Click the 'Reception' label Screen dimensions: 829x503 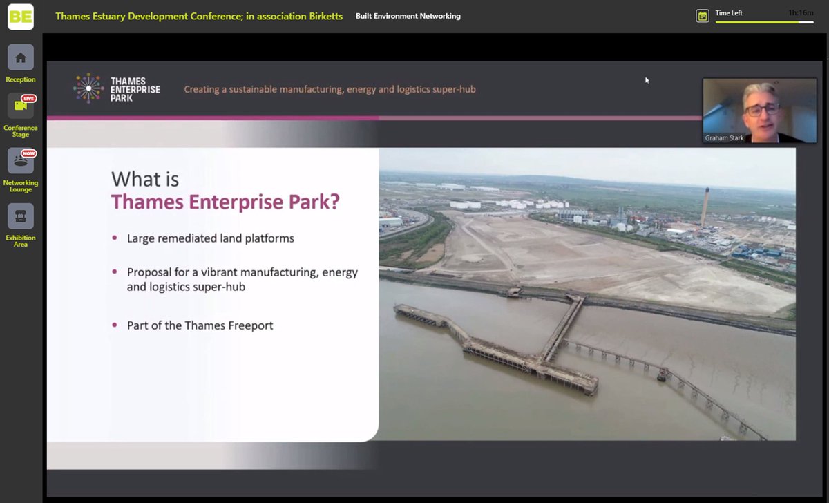tap(21, 79)
